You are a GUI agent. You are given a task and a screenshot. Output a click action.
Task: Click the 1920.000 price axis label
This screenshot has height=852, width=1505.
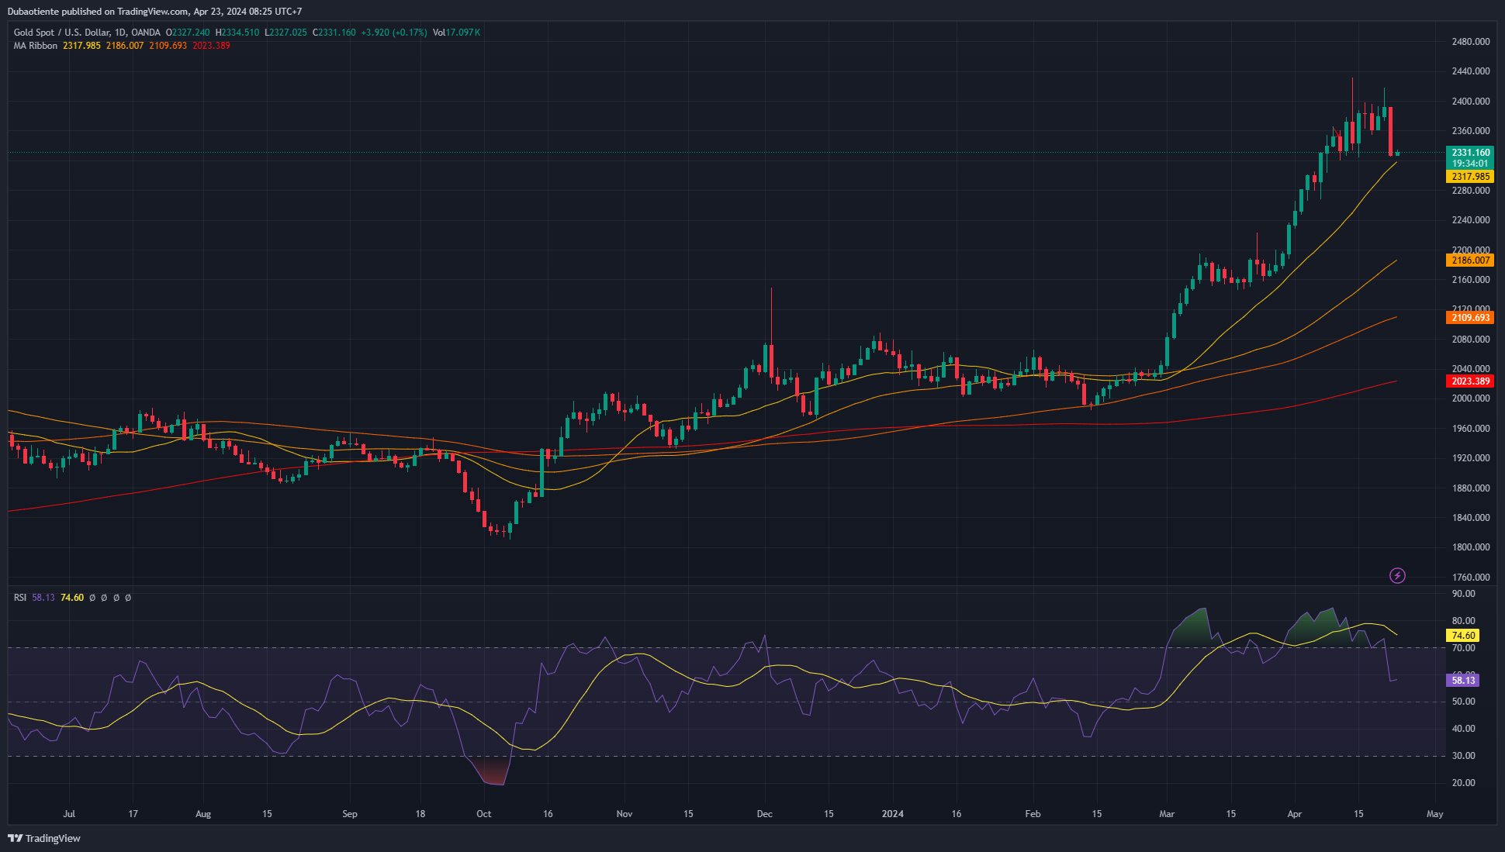1471,458
